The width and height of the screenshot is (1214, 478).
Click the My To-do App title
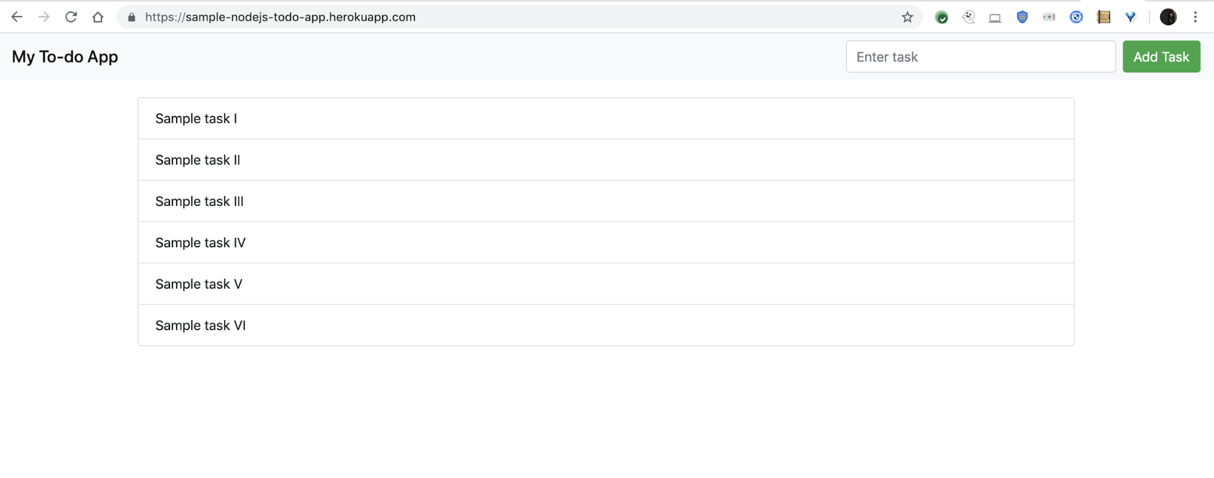[65, 56]
